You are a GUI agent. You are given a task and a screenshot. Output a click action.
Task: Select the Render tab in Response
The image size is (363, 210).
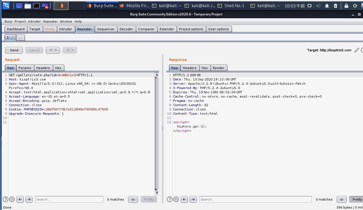pos(219,68)
